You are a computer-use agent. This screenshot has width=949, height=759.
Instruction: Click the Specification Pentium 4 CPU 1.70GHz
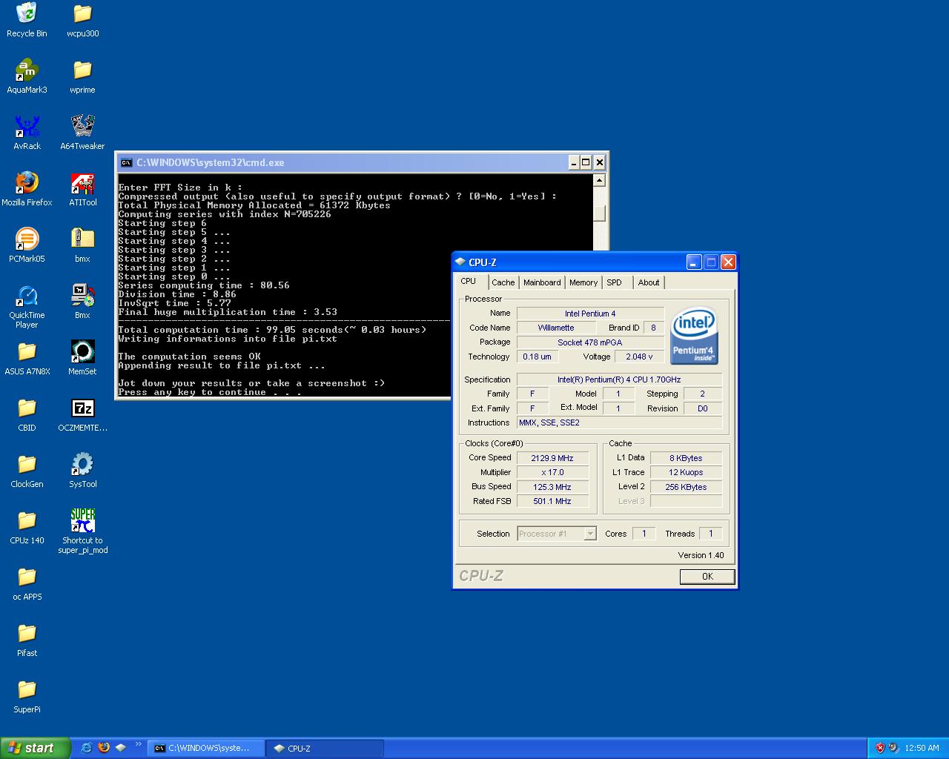[x=619, y=379]
